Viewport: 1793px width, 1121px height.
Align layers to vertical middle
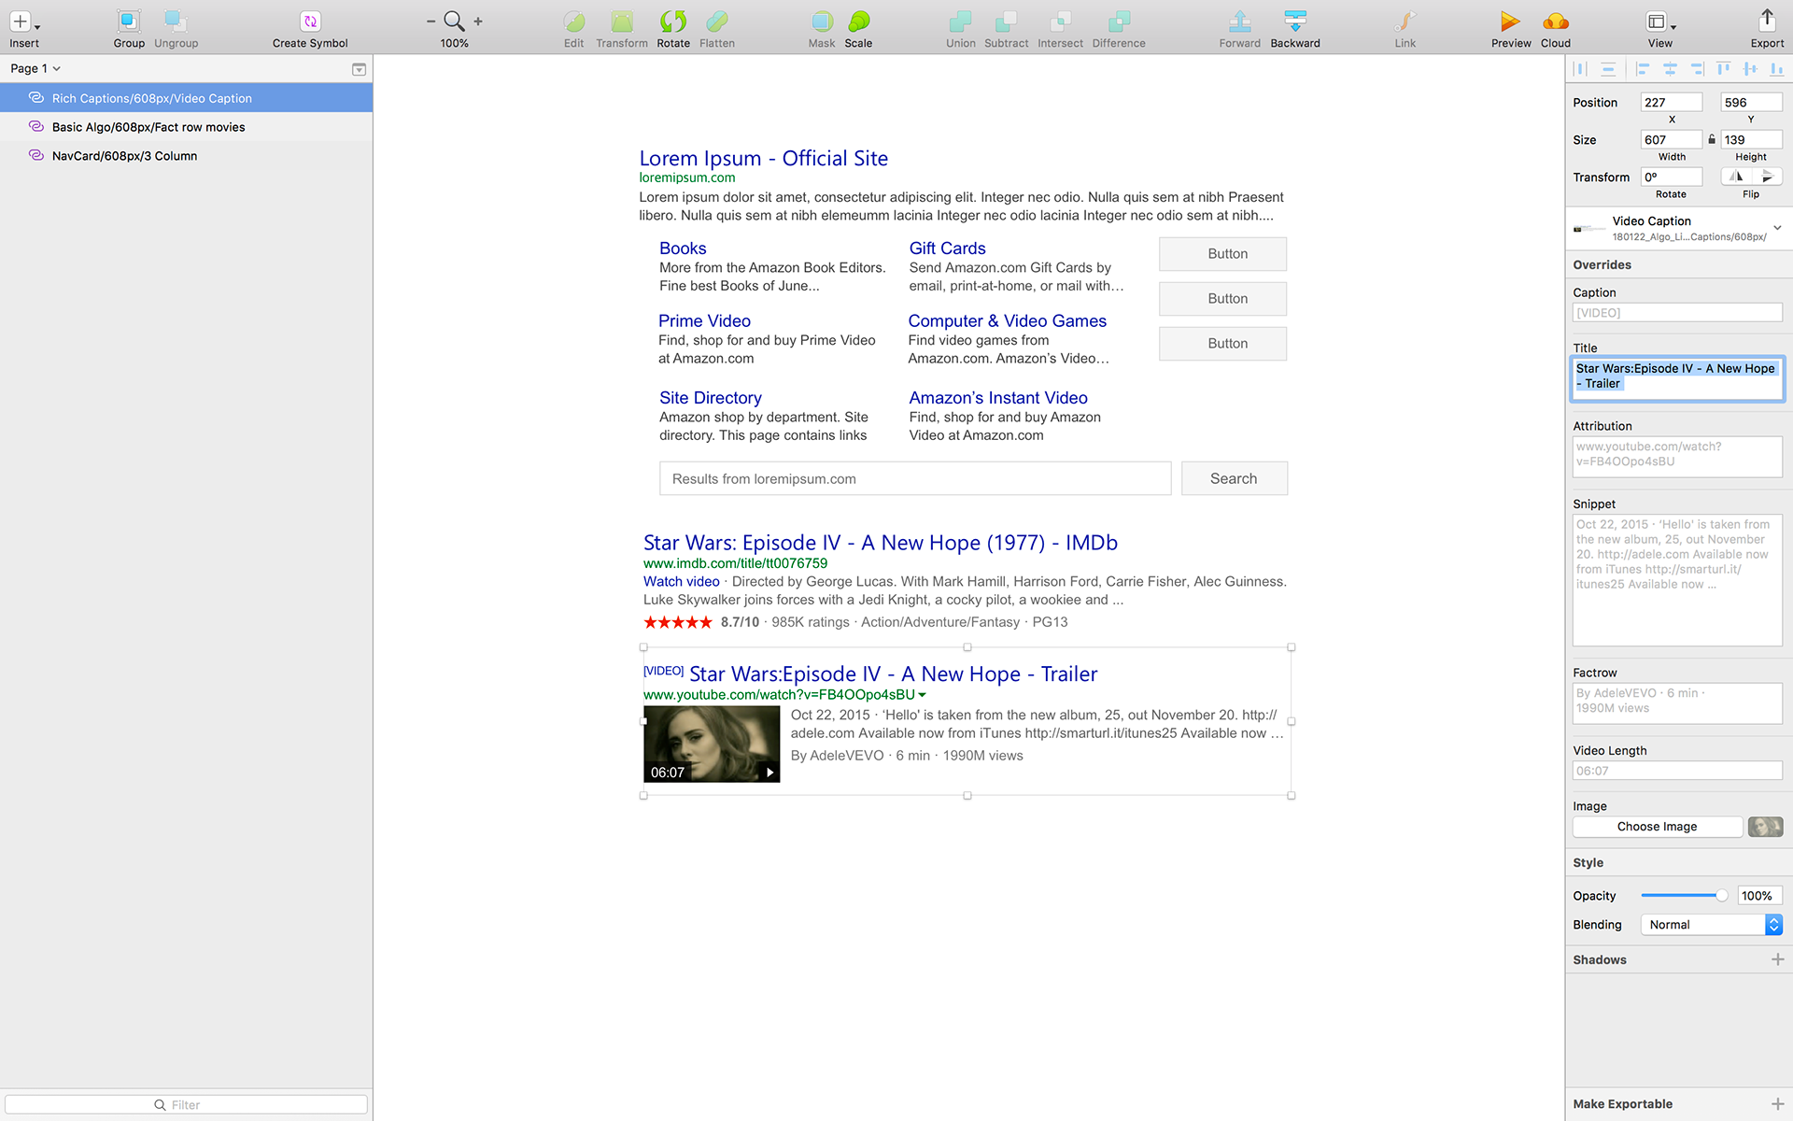[x=1751, y=68]
